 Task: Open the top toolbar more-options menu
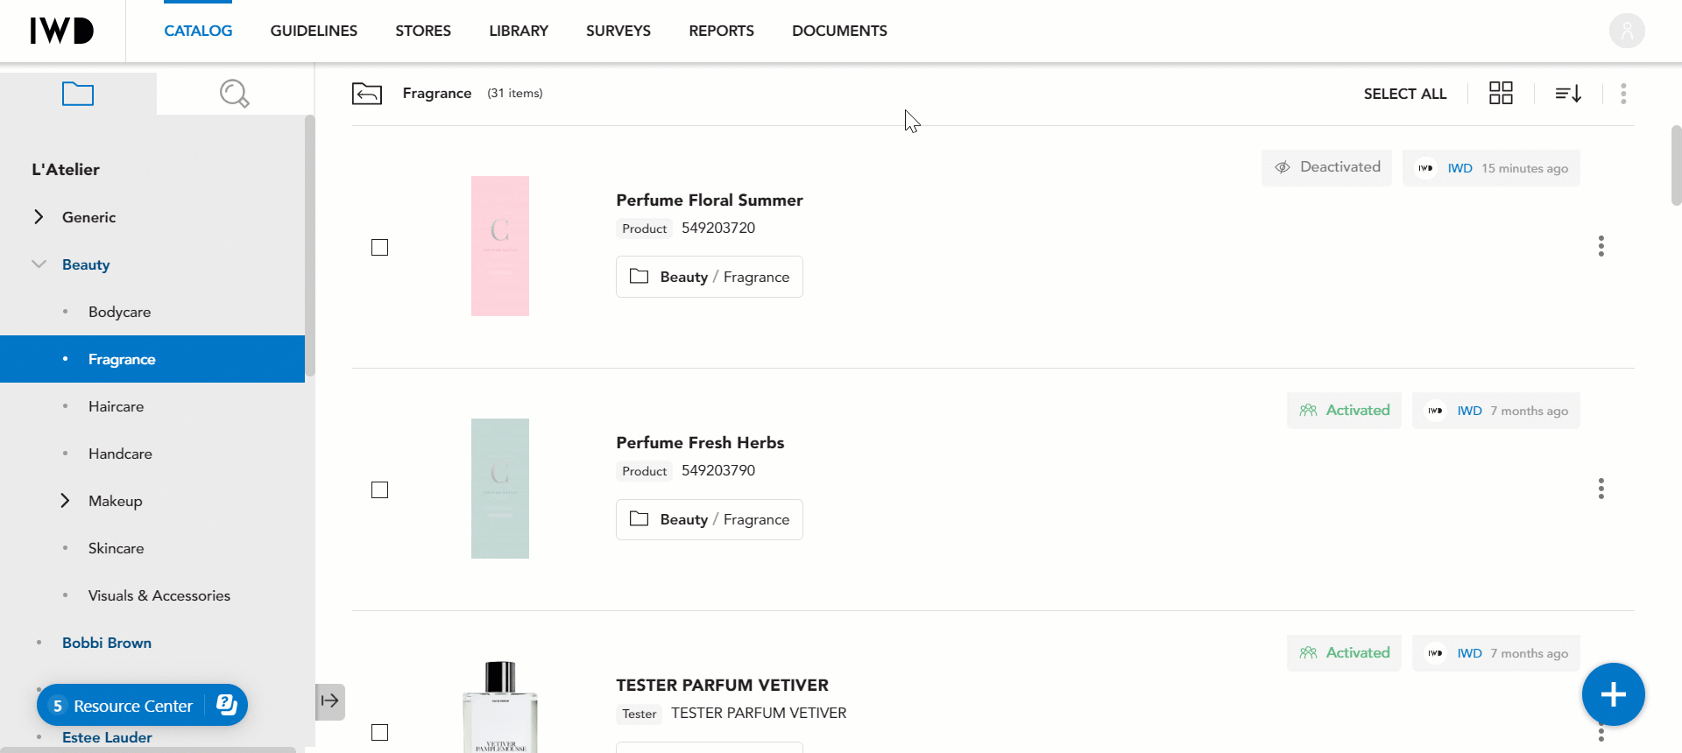[x=1623, y=94]
